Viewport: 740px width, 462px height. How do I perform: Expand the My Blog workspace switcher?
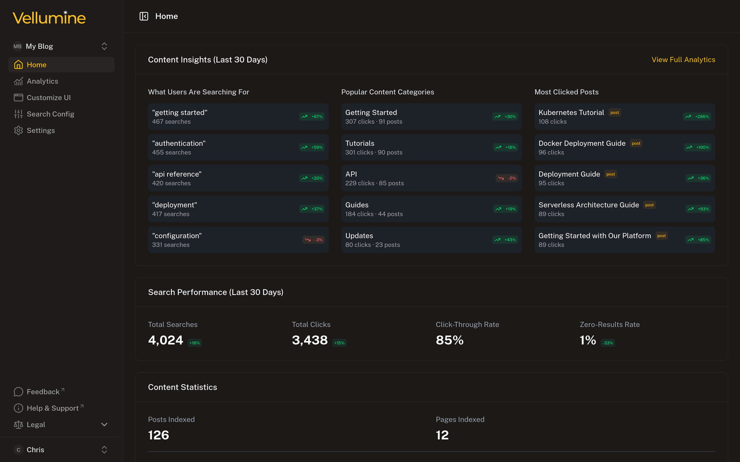104,46
